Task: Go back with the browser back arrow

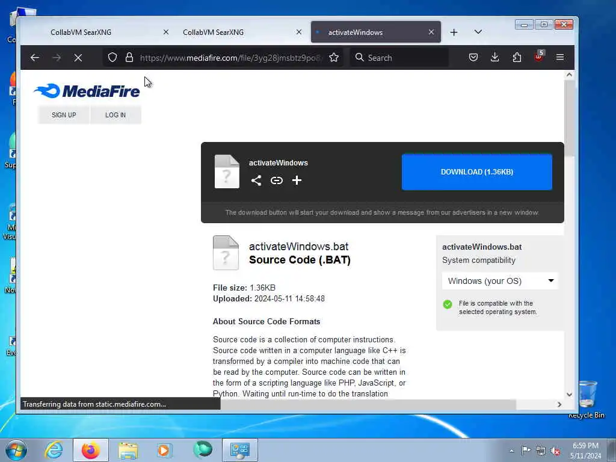Action: [x=34, y=58]
